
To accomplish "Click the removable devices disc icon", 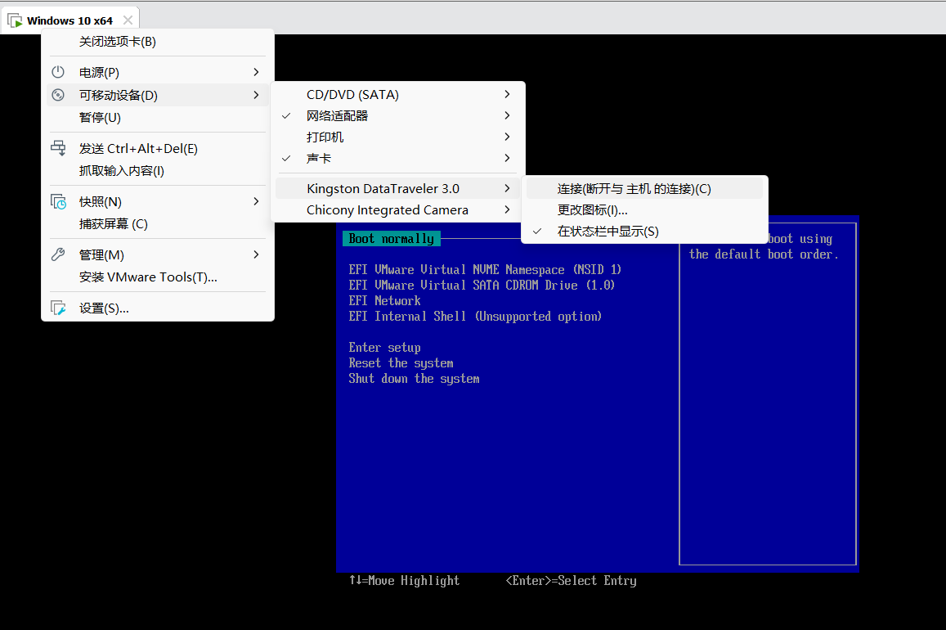I will coord(58,95).
